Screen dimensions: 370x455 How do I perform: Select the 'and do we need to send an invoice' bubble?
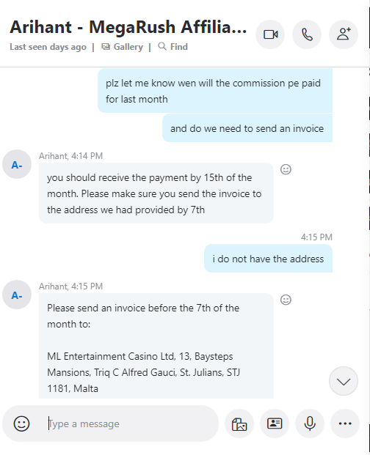tap(247, 128)
